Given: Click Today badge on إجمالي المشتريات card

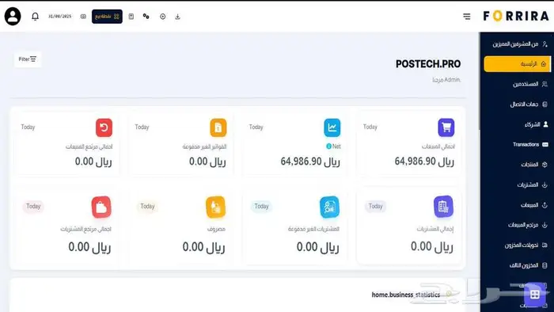Looking at the screenshot, I should point(375,206).
